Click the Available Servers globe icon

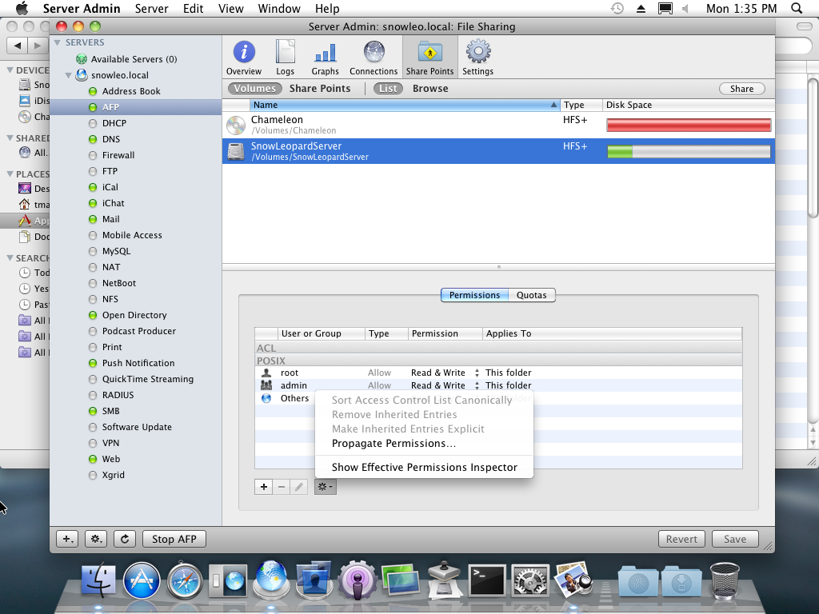click(x=82, y=59)
